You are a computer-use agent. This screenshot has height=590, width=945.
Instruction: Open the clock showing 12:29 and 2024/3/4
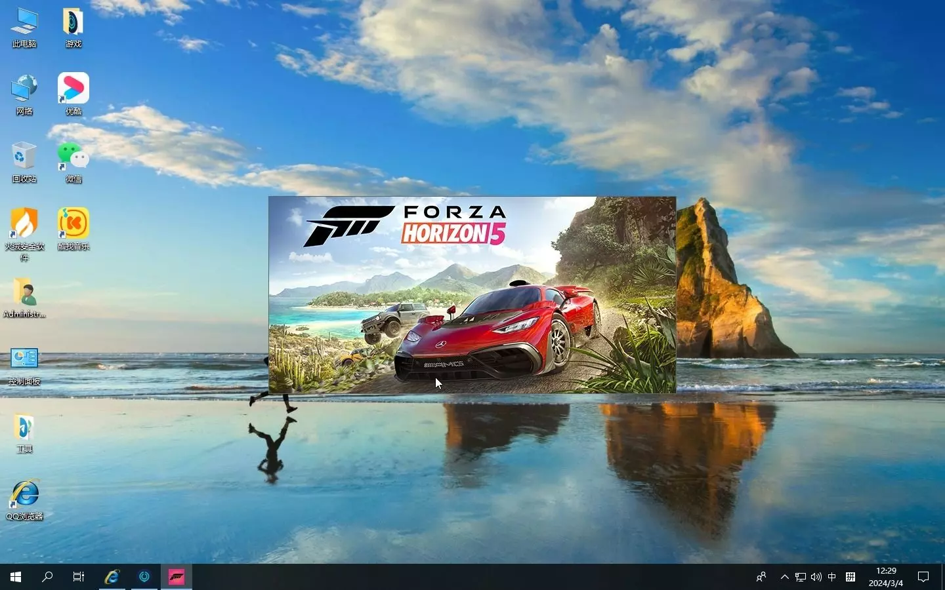[x=886, y=577]
